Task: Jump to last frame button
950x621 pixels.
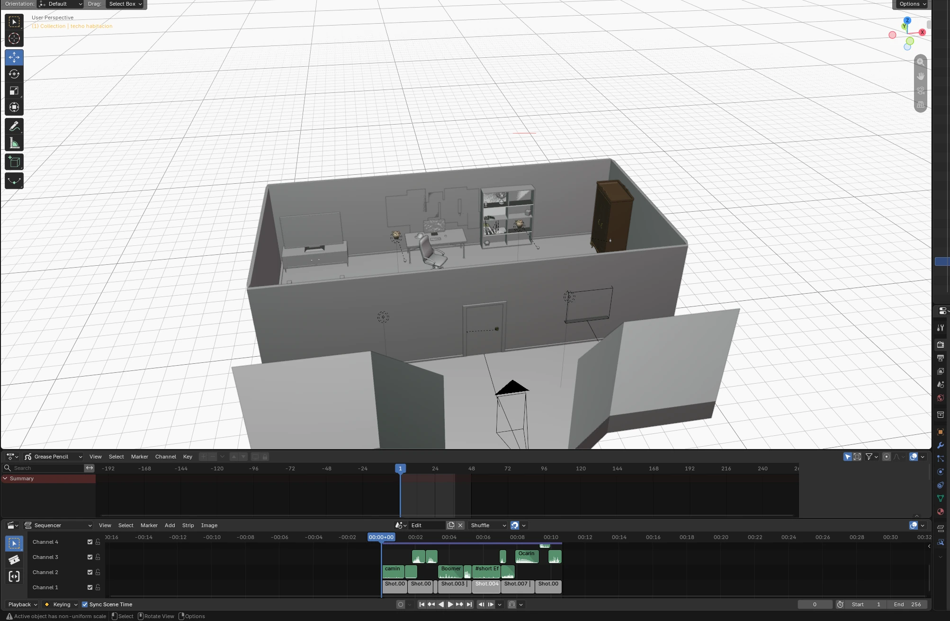Action: pos(469,604)
